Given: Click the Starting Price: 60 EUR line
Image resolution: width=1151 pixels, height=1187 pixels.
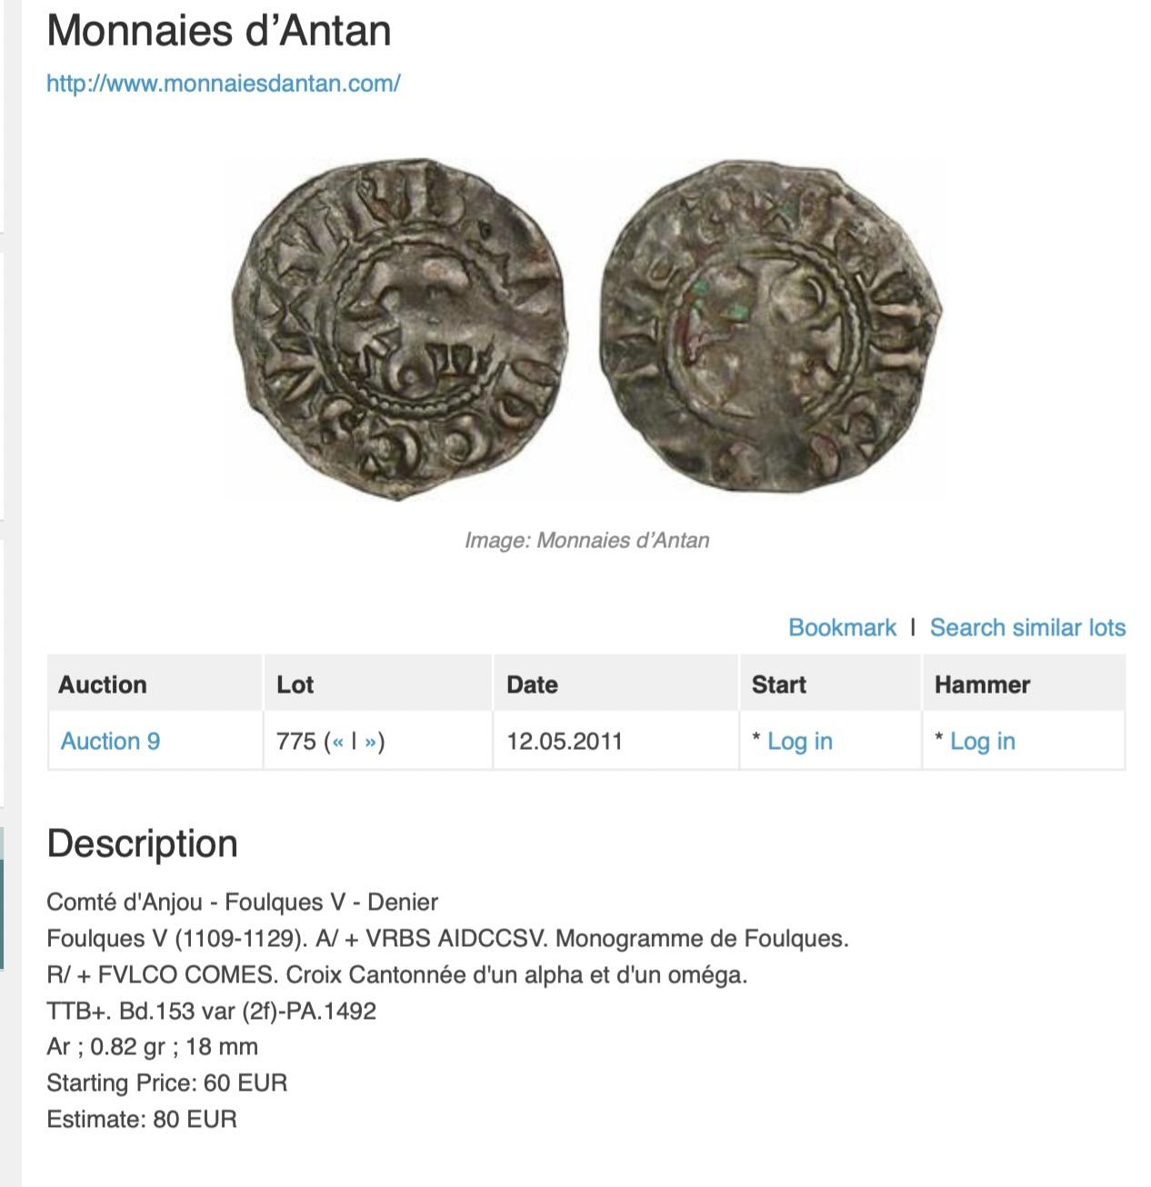Looking at the screenshot, I should pos(167,1083).
